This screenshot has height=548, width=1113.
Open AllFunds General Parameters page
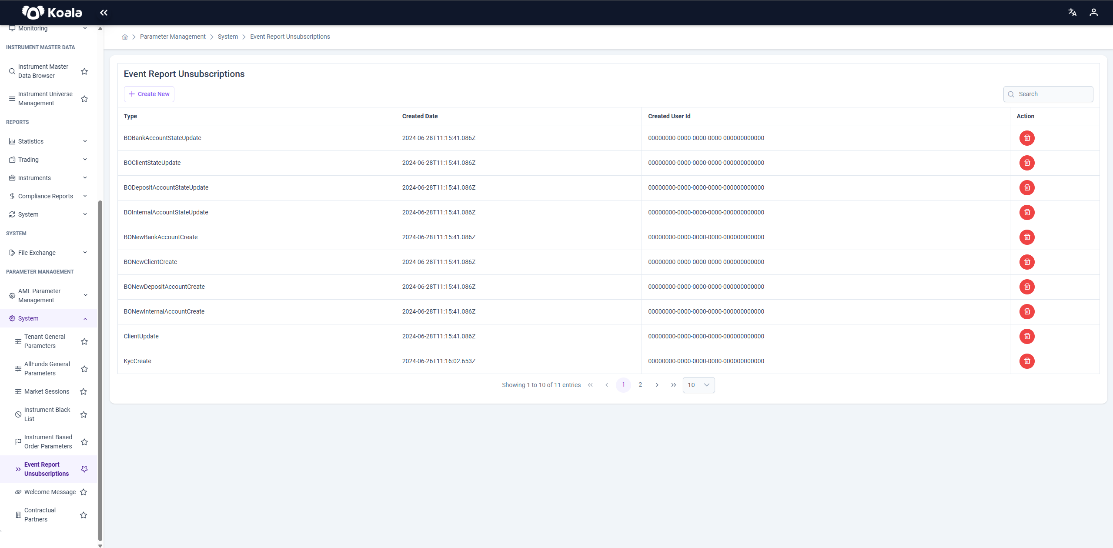[x=47, y=369]
